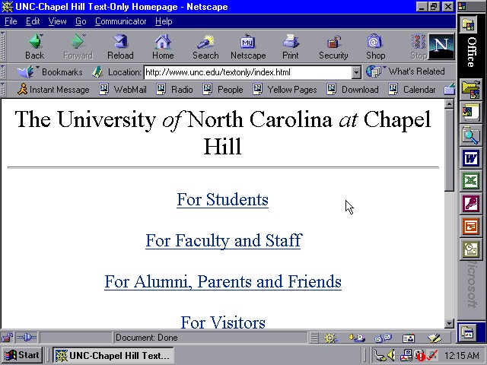
Task: Click the security padlock in status bar
Action: (7, 338)
